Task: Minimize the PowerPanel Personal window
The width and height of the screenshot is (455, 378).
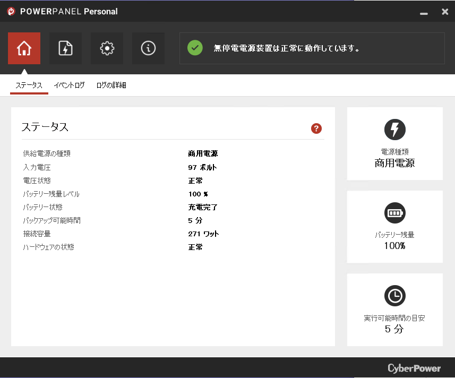Action: 423,12
